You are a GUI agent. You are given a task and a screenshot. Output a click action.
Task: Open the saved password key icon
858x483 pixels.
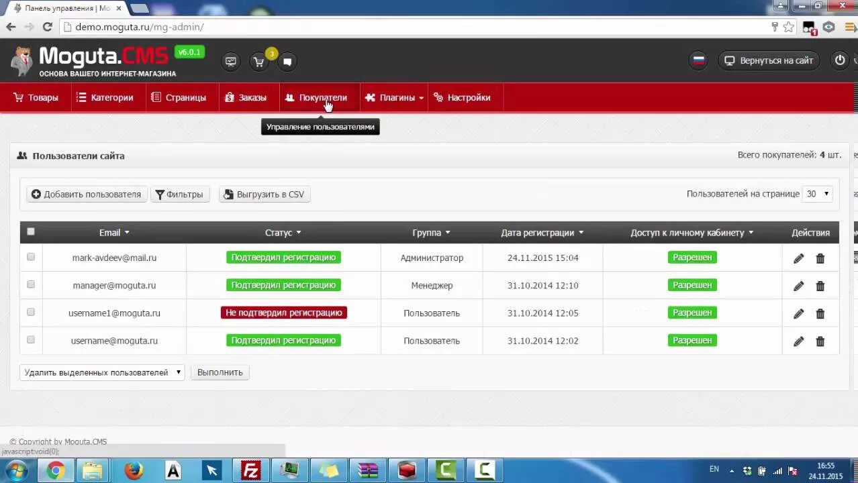[775, 27]
